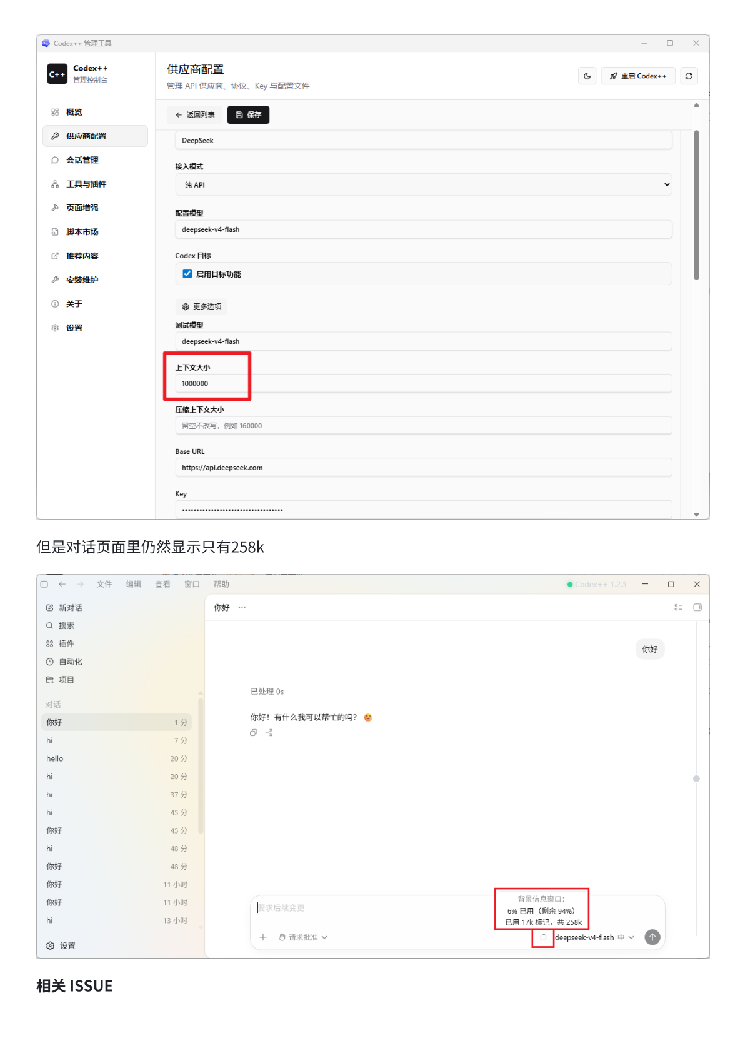Image resolution: width=745 pixels, height=1053 pixels.
Task: Click the send arrow button
Action: [652, 937]
